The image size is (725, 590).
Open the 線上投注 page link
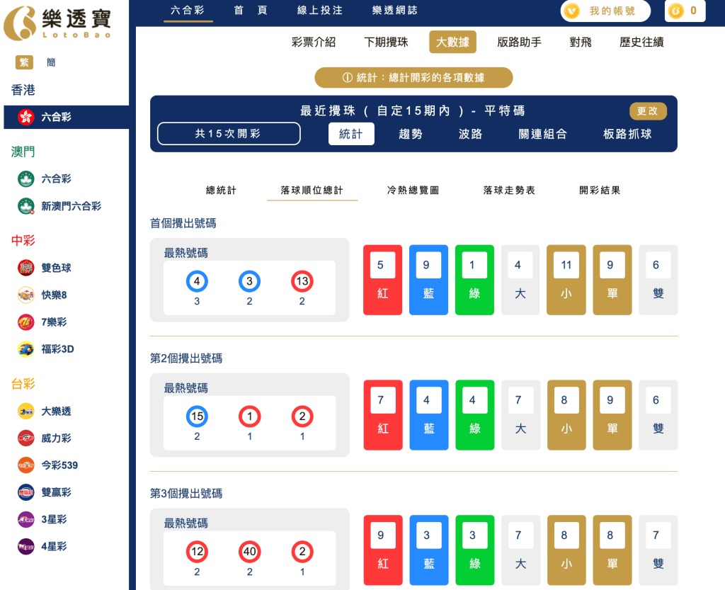click(x=319, y=11)
